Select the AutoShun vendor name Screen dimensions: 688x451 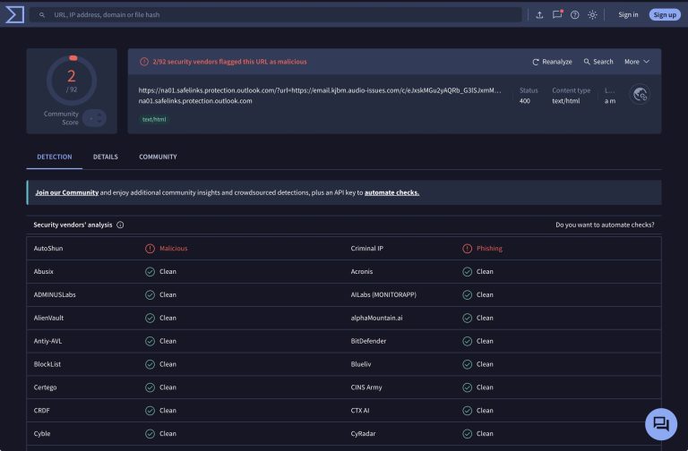[48, 249]
